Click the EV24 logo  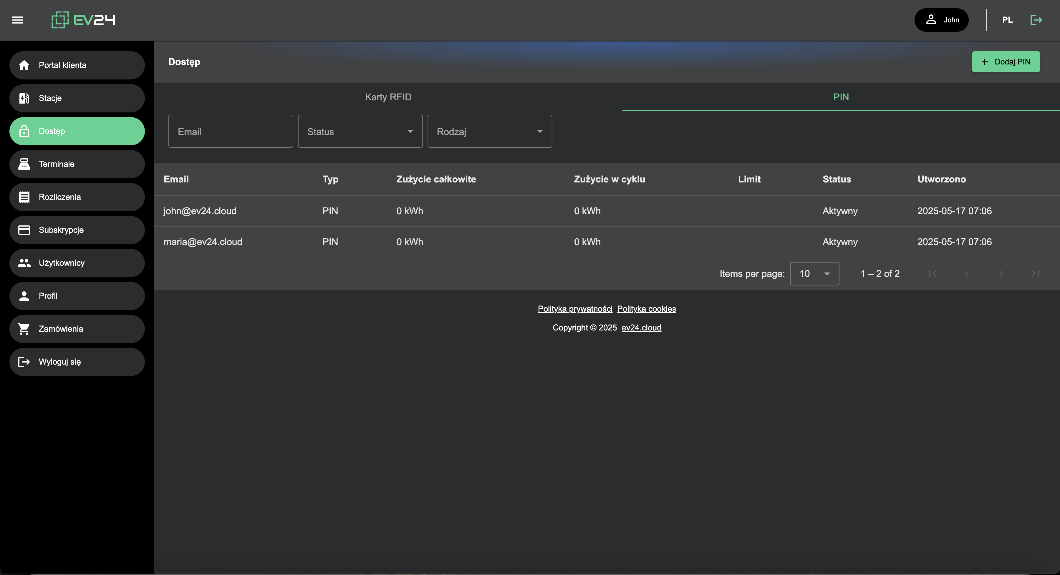pyautogui.click(x=83, y=20)
